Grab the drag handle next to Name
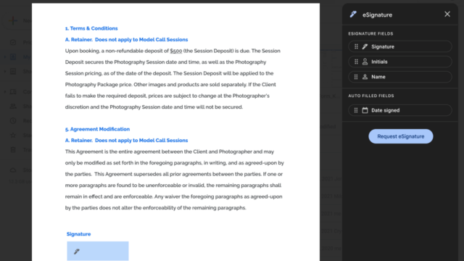The height and width of the screenshot is (261, 464). click(x=356, y=77)
